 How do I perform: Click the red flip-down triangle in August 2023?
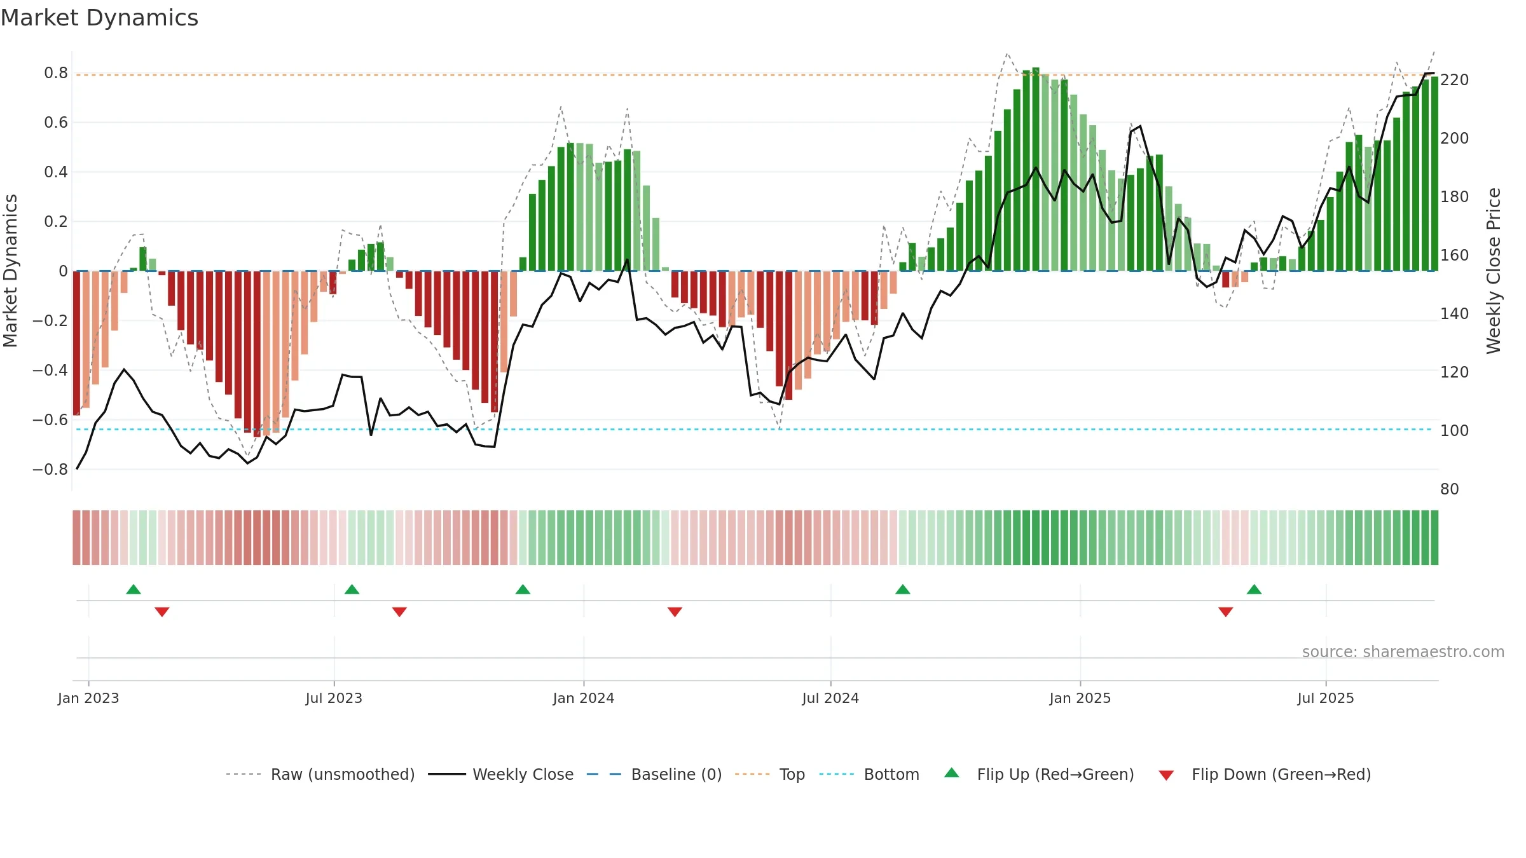399,611
